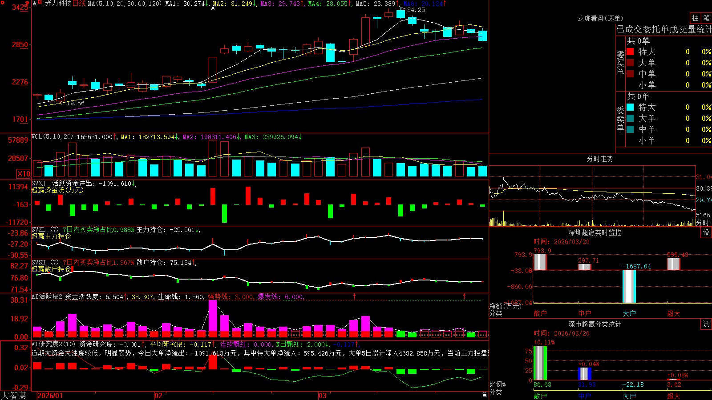
Task: Click the 2026/01 date marker on the timeline
Action: [50, 396]
